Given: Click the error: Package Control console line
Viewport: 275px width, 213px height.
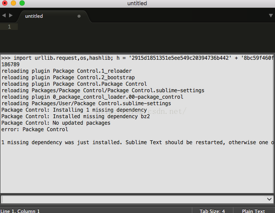Looking at the screenshot, I should 35,129.
